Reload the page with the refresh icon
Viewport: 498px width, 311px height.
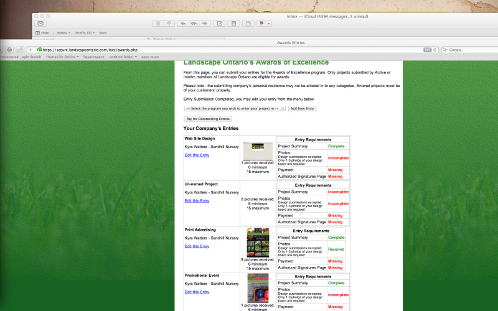(435, 50)
